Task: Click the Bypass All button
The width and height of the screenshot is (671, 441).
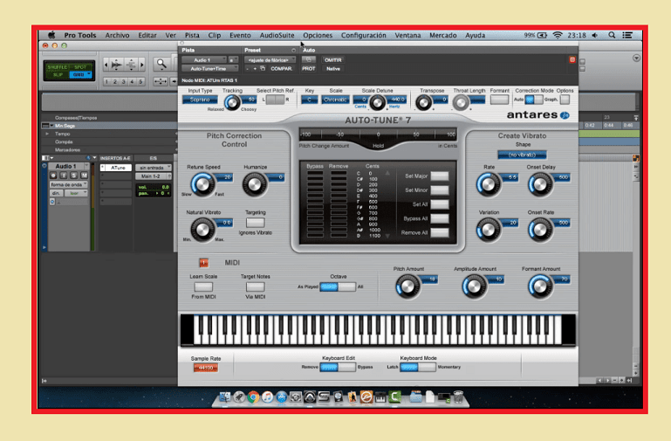Action: [440, 218]
